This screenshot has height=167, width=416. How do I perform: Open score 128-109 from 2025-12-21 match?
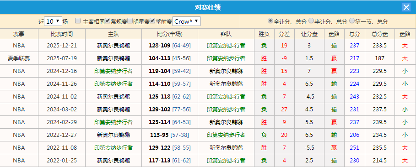(159, 46)
